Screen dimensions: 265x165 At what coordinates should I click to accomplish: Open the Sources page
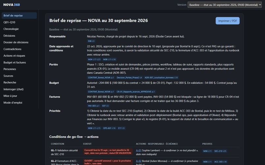coord(19,76)
